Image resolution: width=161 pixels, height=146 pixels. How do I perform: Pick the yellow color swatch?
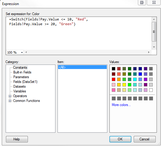[x=124, y=85]
